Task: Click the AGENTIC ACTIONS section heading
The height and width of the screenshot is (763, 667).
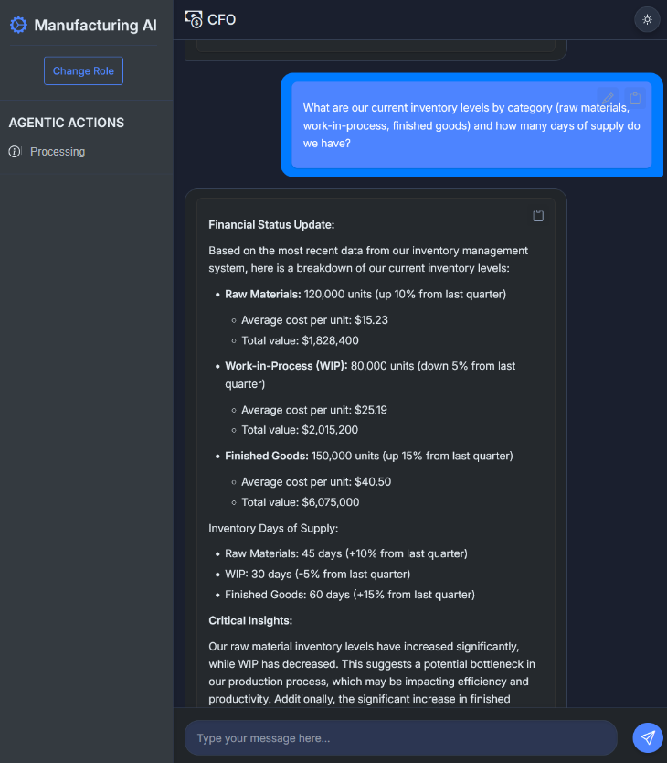Action: pyautogui.click(x=66, y=123)
